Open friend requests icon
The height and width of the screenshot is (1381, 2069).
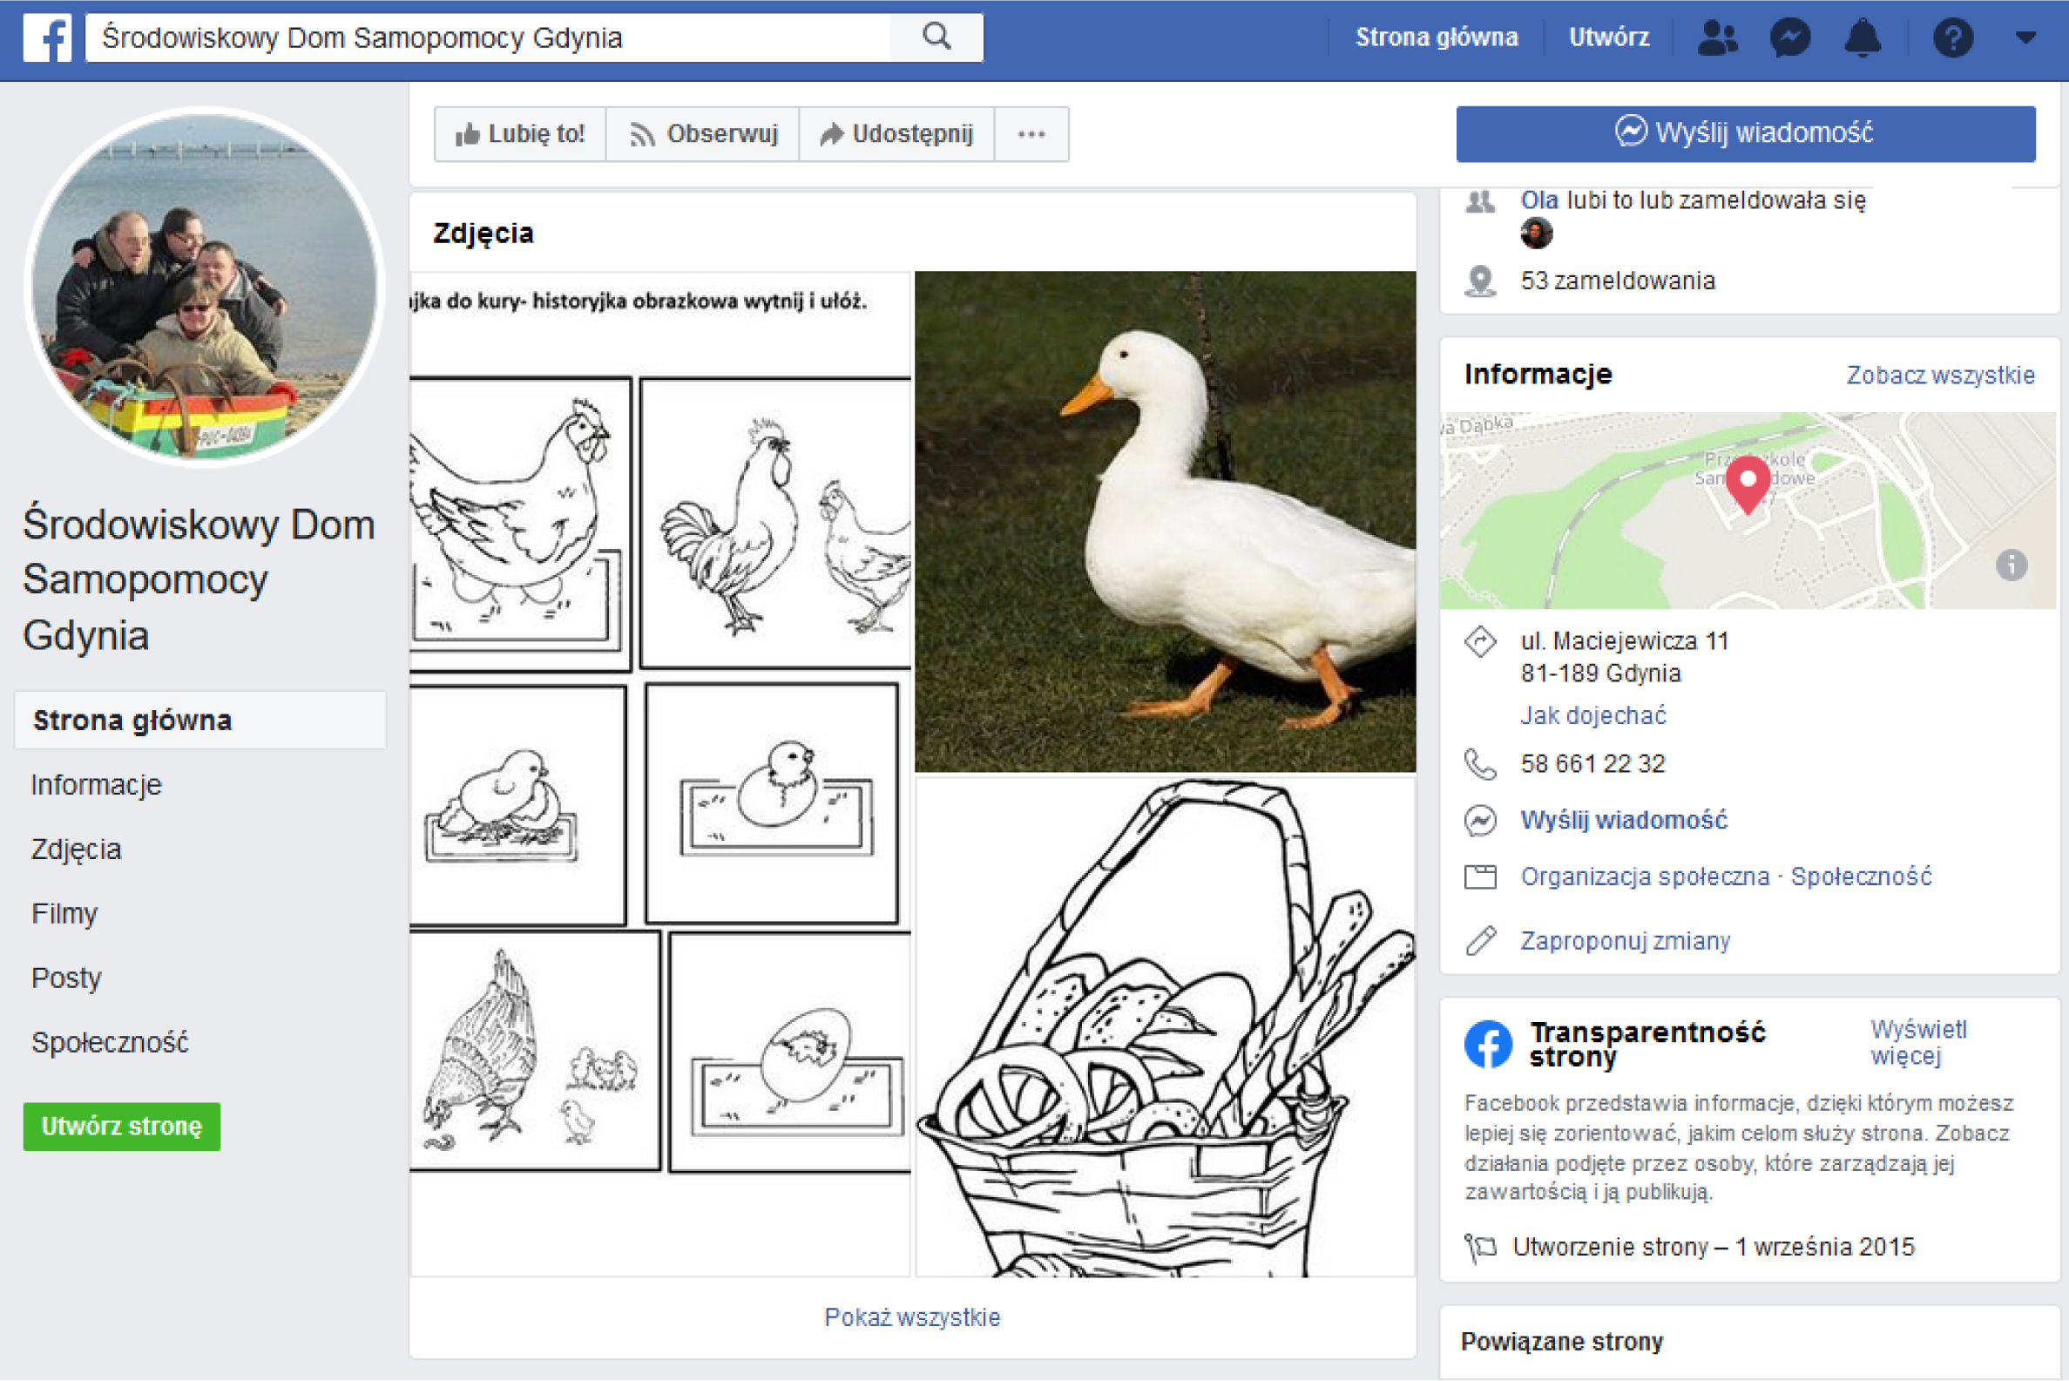pos(1717,37)
